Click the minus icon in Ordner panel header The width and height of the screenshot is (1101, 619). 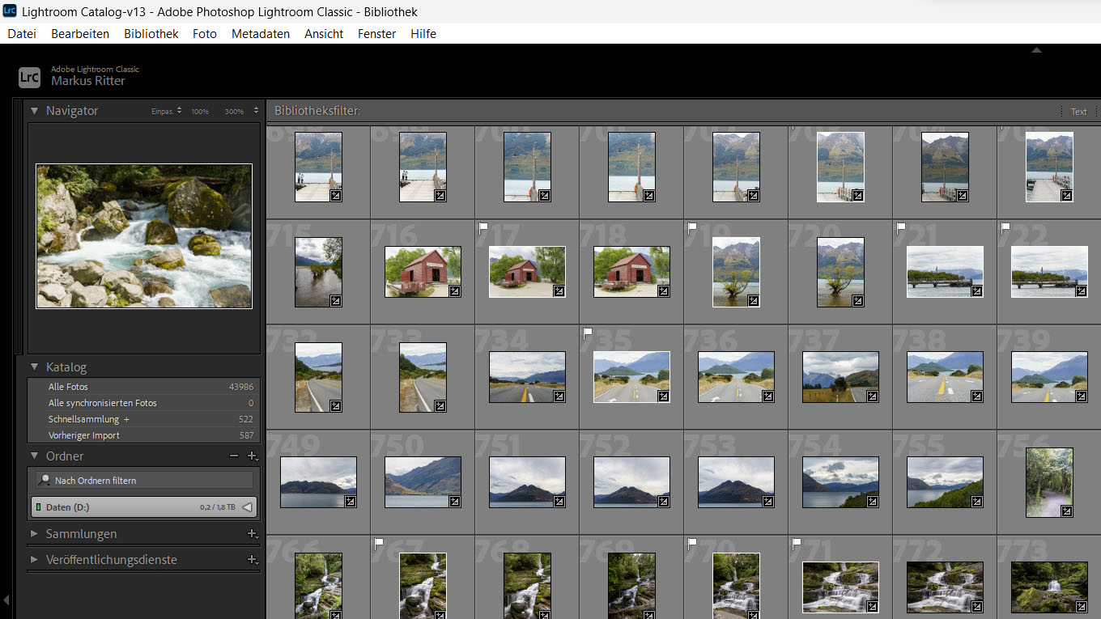click(234, 456)
